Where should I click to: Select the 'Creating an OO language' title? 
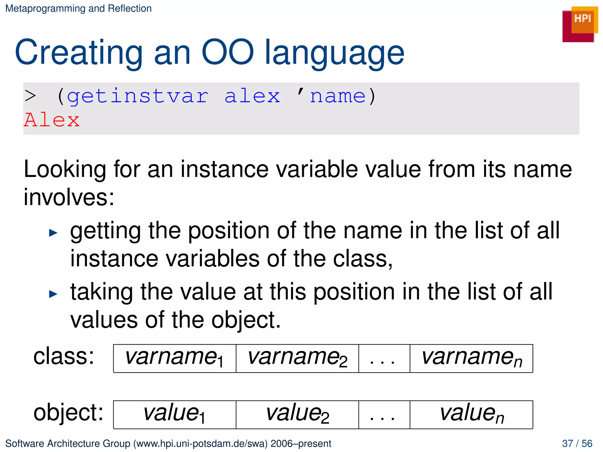tap(209, 53)
